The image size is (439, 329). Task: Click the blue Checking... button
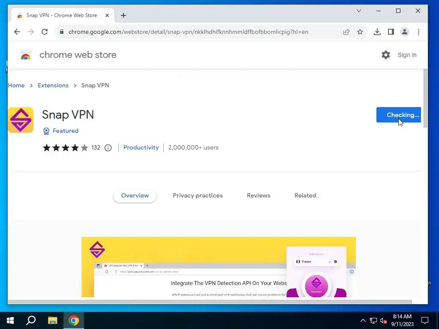coord(398,115)
